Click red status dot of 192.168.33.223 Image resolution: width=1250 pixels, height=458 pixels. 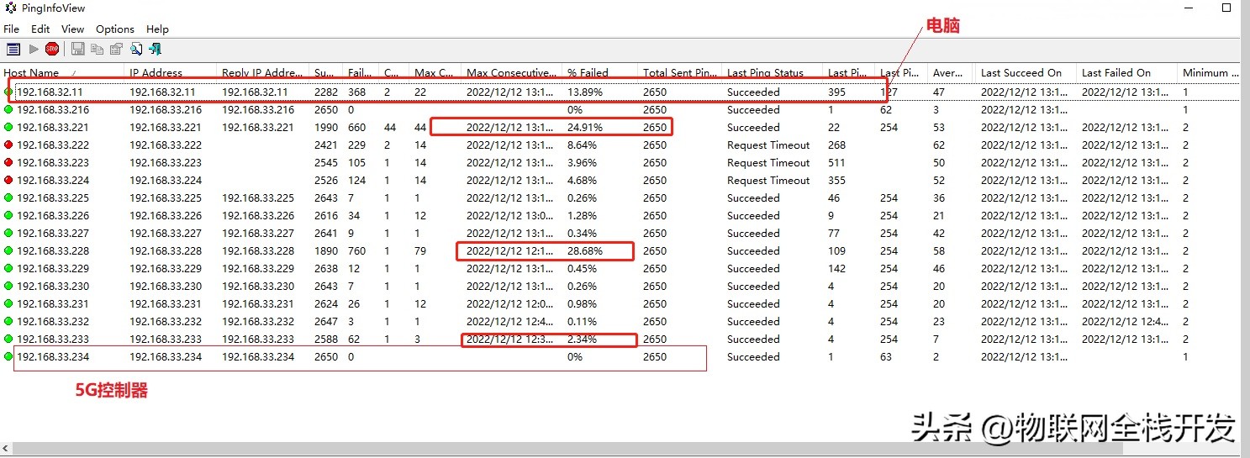click(x=9, y=163)
